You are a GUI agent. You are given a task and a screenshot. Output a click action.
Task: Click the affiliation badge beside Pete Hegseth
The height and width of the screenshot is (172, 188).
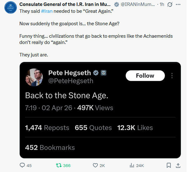click(x=104, y=73)
